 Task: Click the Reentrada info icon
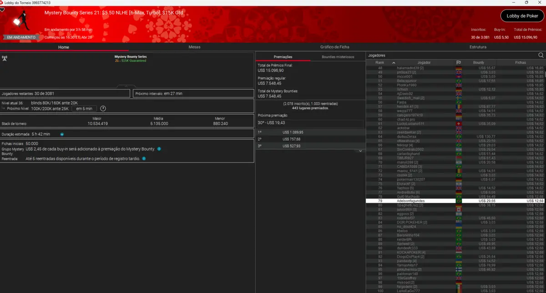tap(144, 159)
